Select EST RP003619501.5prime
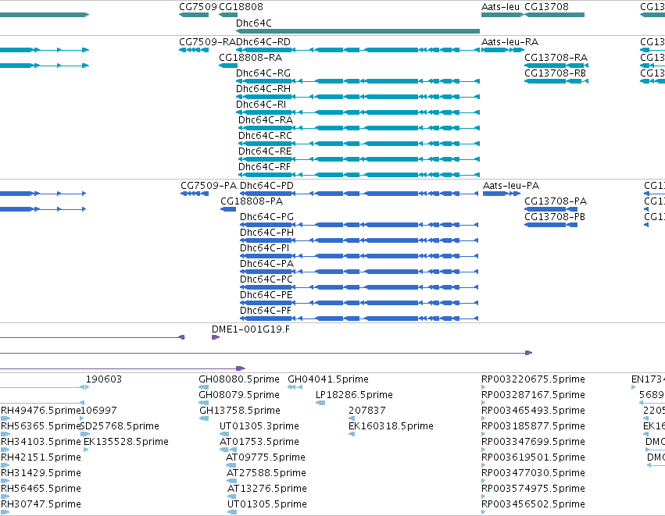The width and height of the screenshot is (665, 516). tap(533, 457)
